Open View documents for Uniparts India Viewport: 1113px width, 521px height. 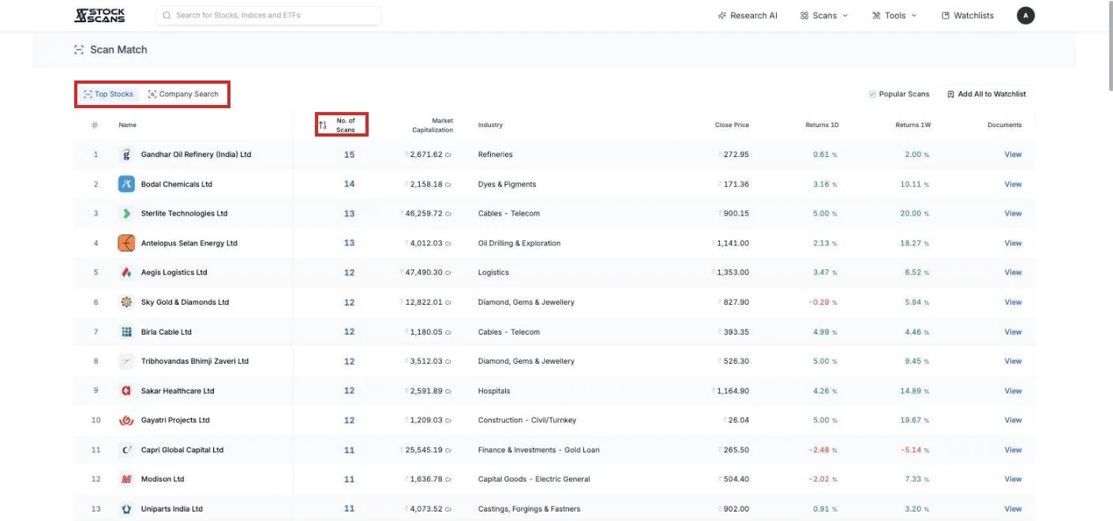[1013, 508]
